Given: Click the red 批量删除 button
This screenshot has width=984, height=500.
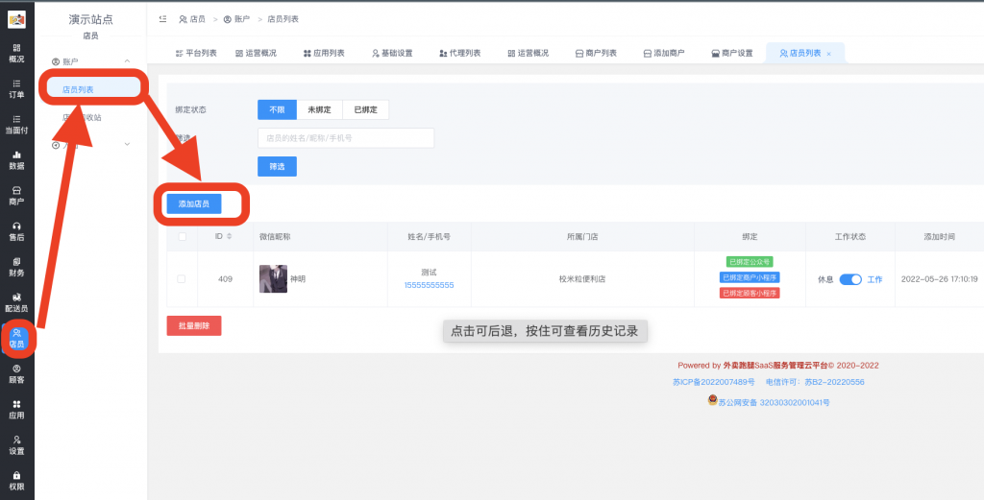Looking at the screenshot, I should [193, 325].
